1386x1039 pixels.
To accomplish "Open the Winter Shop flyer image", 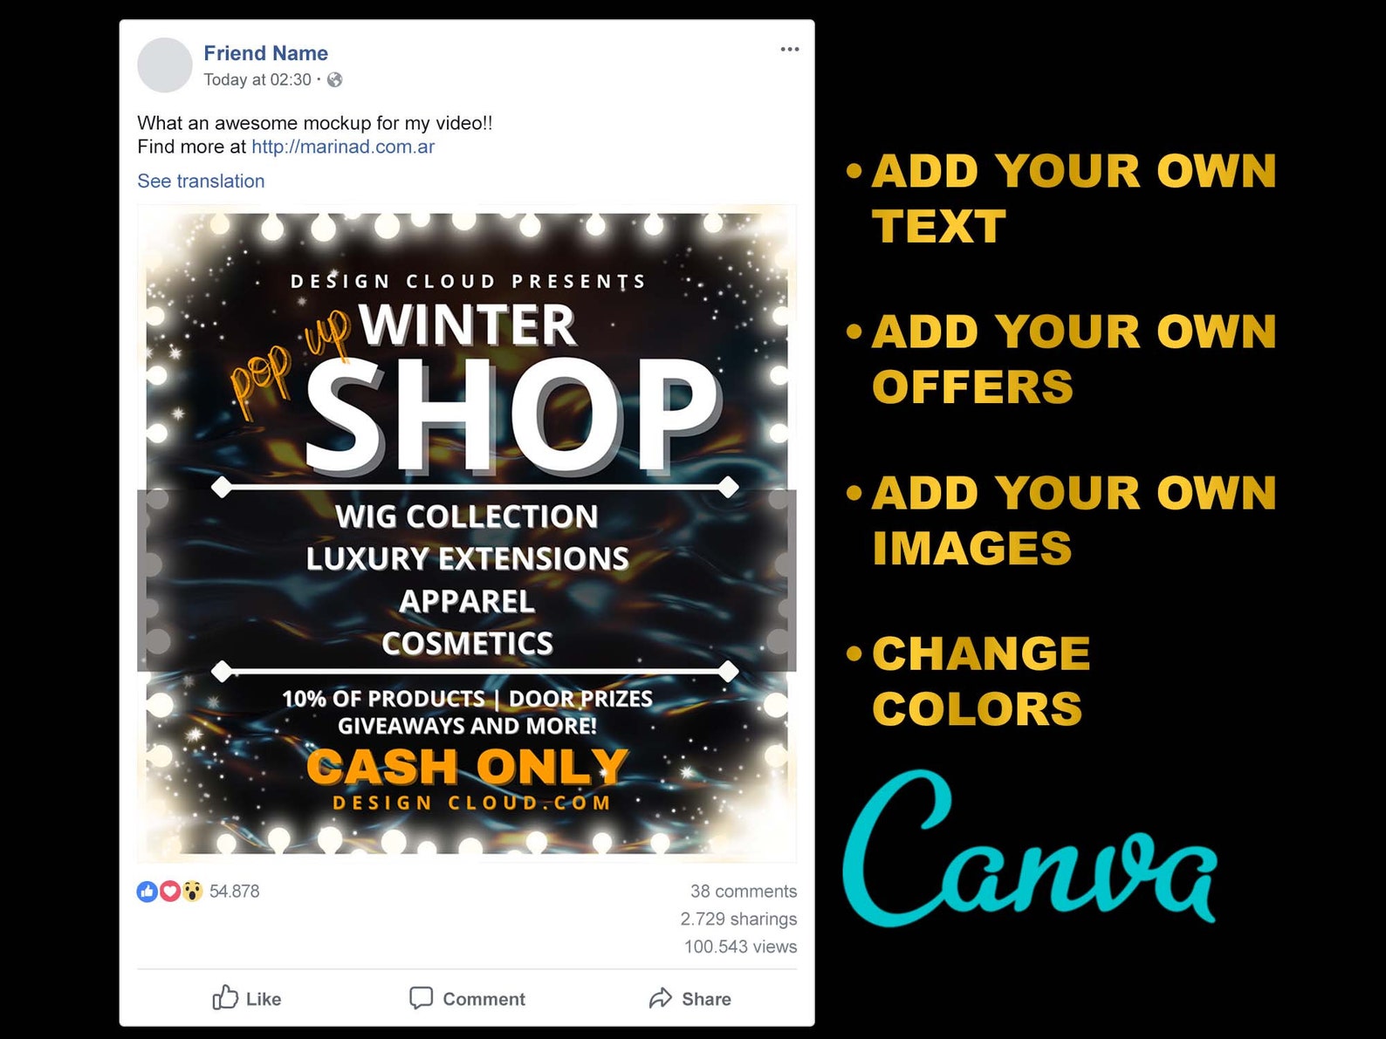I will tap(467, 533).
